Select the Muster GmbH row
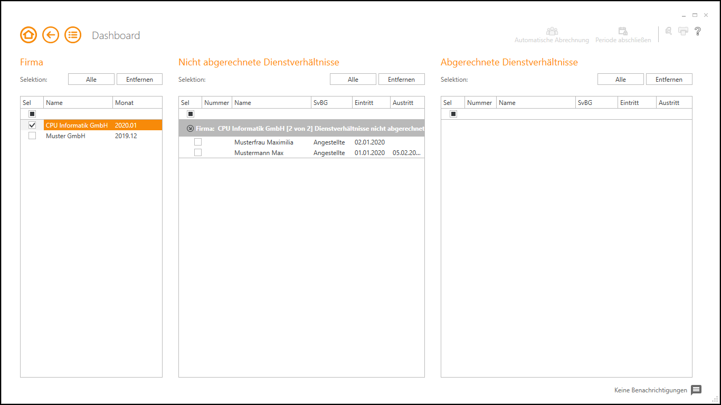 click(91, 136)
